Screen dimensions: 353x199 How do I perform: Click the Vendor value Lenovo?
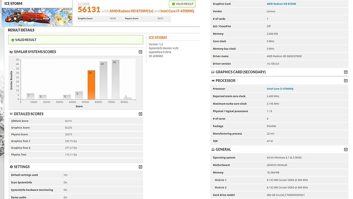tap(271, 11)
